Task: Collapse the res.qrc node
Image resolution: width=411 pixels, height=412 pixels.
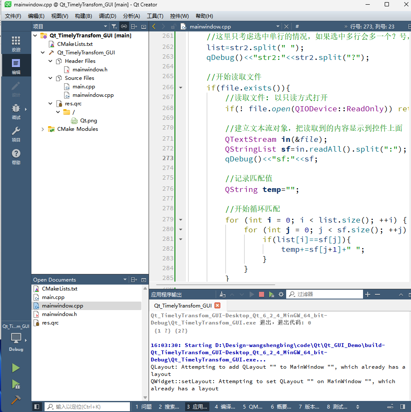Action: coord(51,104)
